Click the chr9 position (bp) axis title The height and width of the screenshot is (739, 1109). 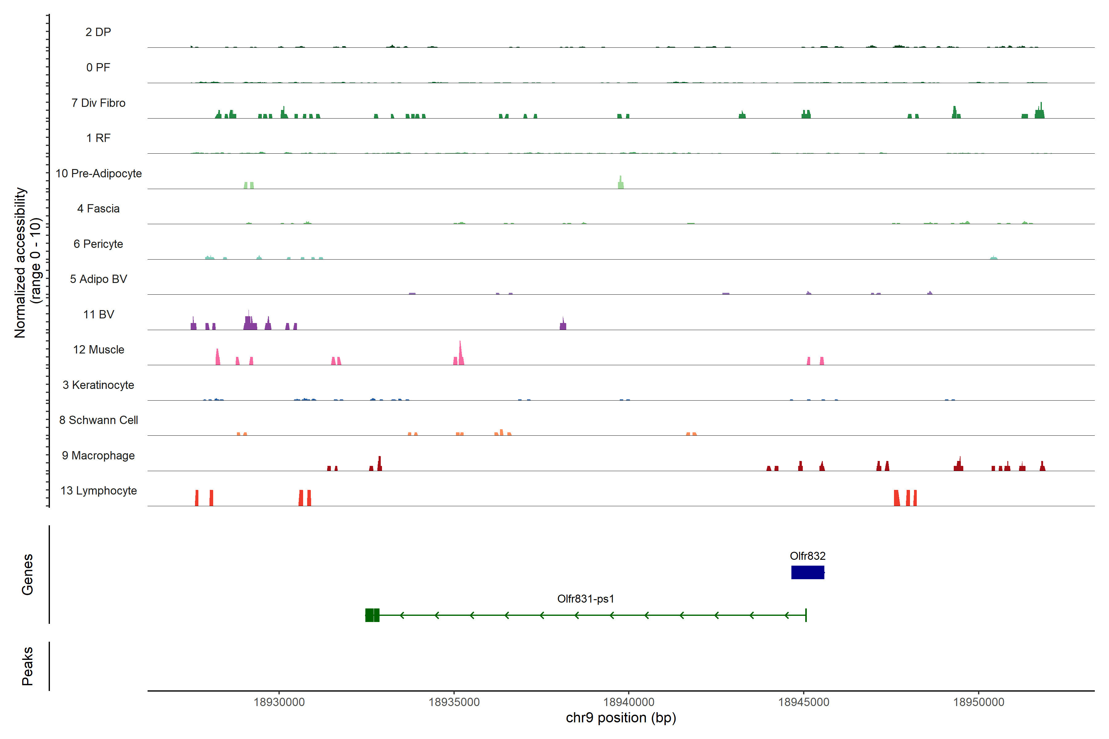tap(620, 718)
